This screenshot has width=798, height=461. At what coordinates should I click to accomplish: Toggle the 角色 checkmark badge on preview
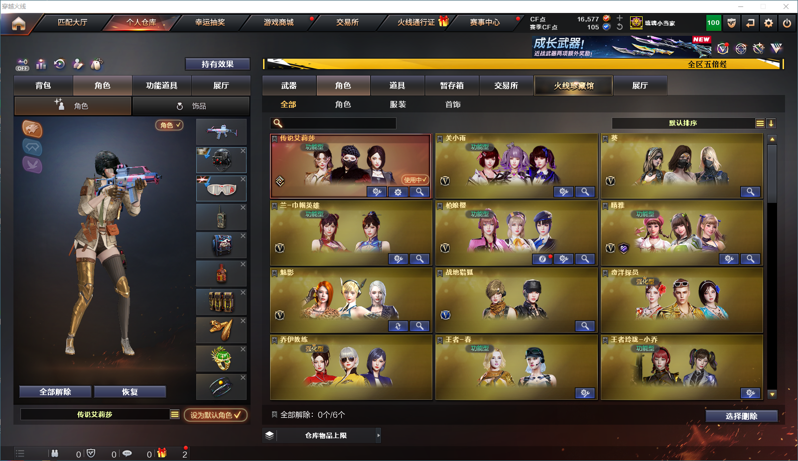[169, 125]
